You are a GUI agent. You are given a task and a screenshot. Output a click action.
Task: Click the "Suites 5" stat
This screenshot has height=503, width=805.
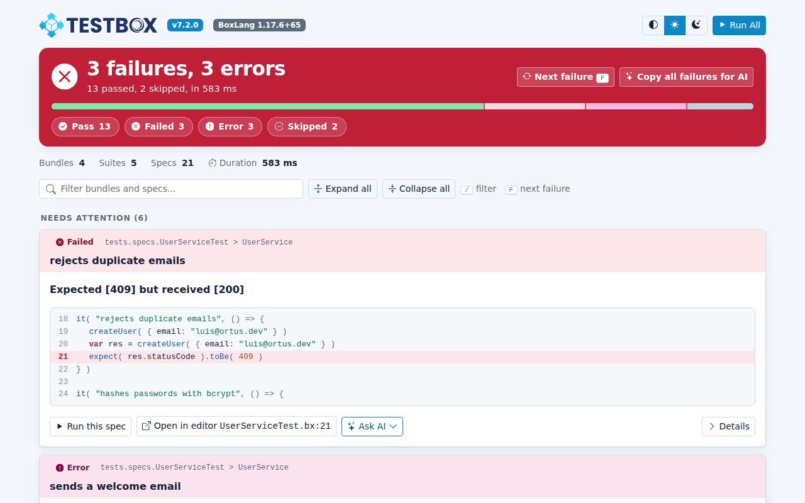click(x=118, y=163)
